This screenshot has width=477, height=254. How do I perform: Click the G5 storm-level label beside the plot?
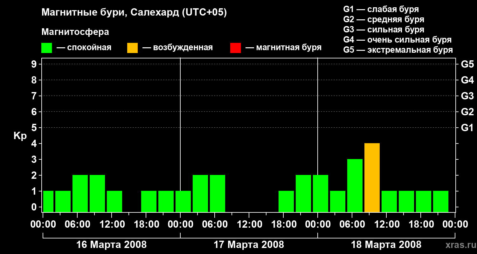467,64
